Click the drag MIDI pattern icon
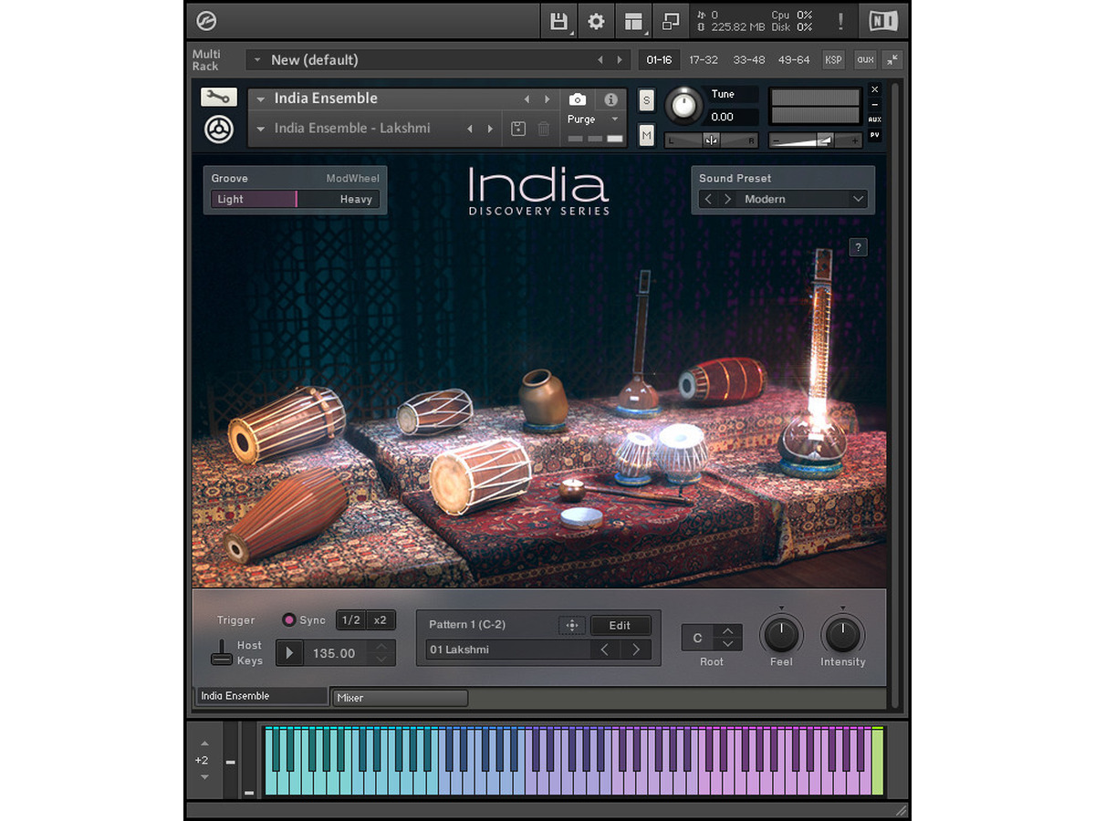The width and height of the screenshot is (1095, 821). tap(572, 625)
